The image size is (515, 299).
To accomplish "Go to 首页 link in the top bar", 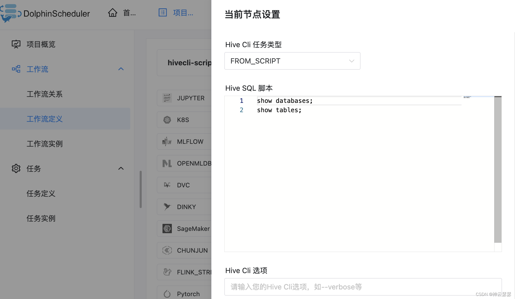I will coord(129,13).
